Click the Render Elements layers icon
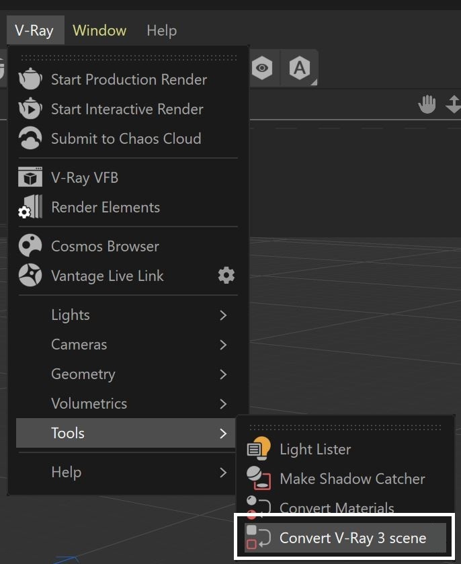The width and height of the screenshot is (461, 564). [x=30, y=207]
